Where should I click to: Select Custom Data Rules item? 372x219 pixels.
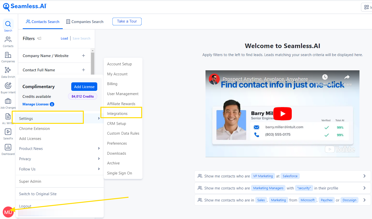pyautogui.click(x=123, y=133)
